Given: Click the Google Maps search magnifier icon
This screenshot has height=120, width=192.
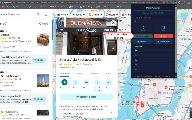Looking at the screenshot, I should pos(38,15).
